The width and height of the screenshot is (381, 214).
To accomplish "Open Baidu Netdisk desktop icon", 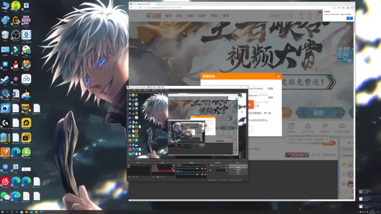I will click(x=26, y=79).
